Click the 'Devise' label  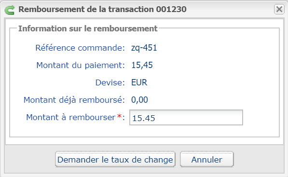[110, 82]
